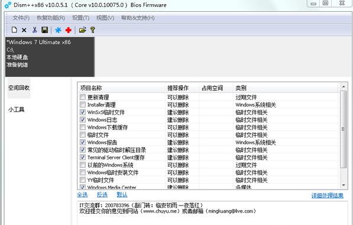Click the yellow question mark help icon
The height and width of the screenshot is (225, 353).
pyautogui.click(x=92, y=30)
